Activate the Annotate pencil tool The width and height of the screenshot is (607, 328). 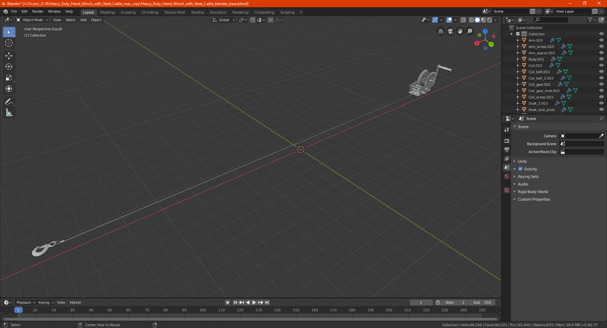pos(9,102)
